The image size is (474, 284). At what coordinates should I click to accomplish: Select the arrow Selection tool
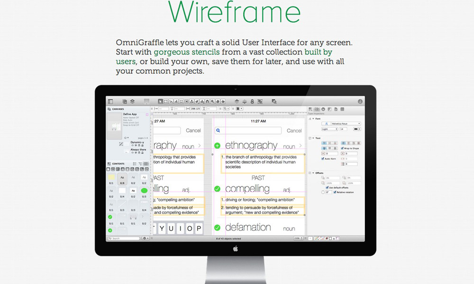pyautogui.click(x=161, y=102)
